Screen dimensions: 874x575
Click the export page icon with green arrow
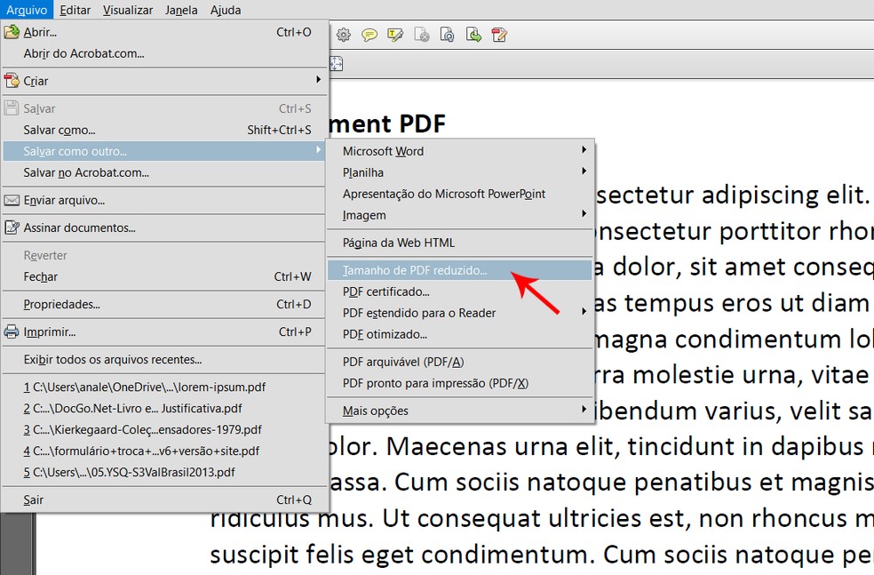tap(473, 35)
